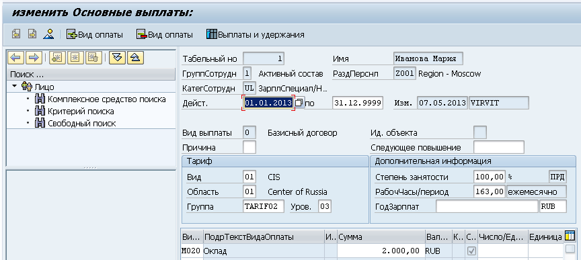Edit the amount cell 2.000,00
The width and height of the screenshot is (581, 260).
click(381, 251)
